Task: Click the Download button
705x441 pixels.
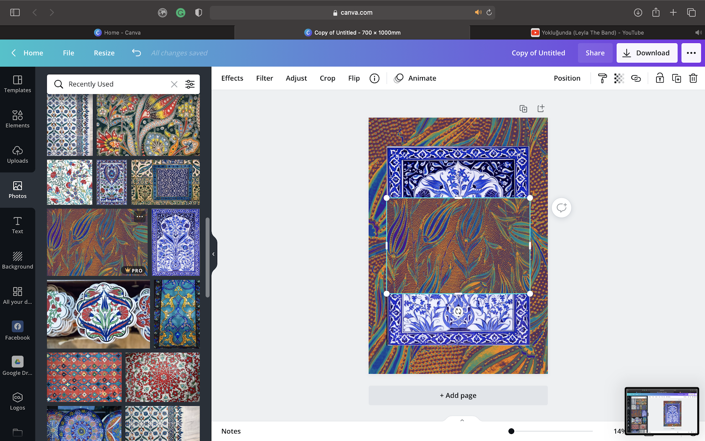Action: [646, 53]
